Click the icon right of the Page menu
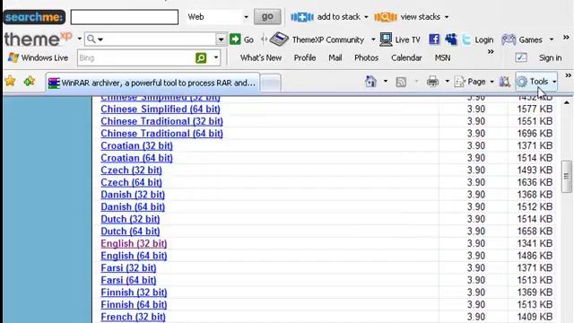The image size is (574, 323). [x=504, y=82]
